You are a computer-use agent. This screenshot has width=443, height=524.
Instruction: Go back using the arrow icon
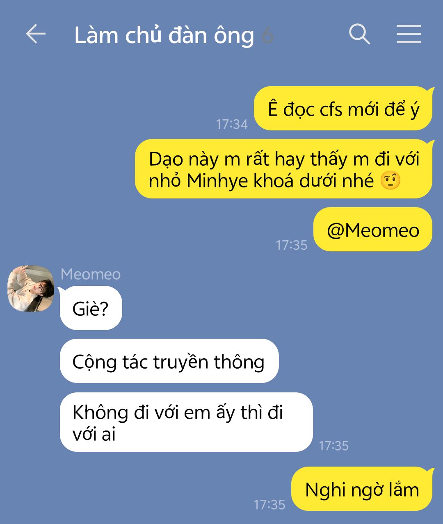[x=36, y=34]
